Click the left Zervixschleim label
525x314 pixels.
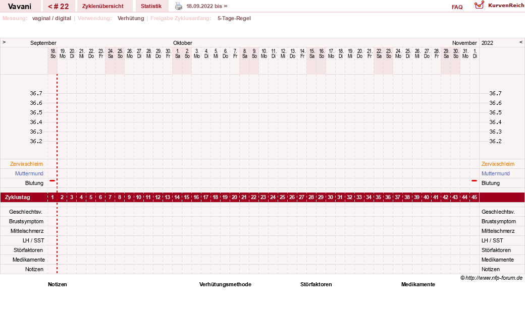(26, 164)
